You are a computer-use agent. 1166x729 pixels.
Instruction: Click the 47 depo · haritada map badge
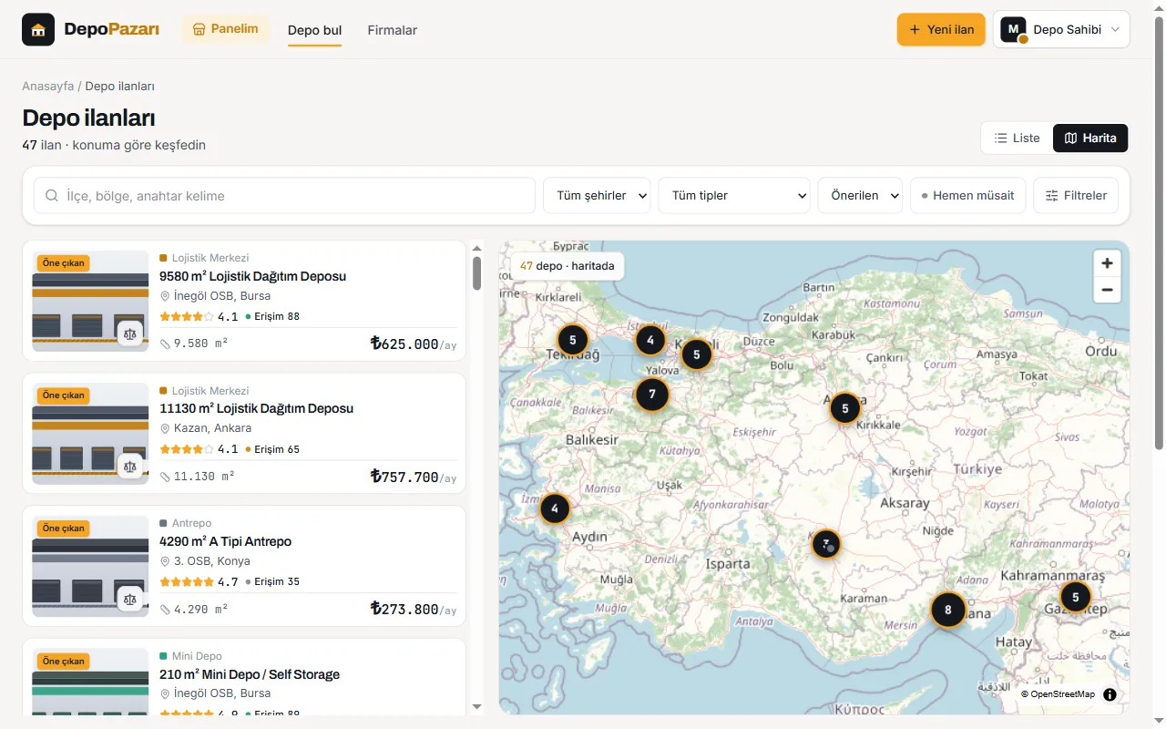click(567, 266)
